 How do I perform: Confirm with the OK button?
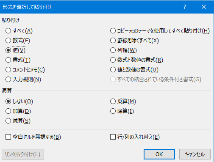(159, 154)
